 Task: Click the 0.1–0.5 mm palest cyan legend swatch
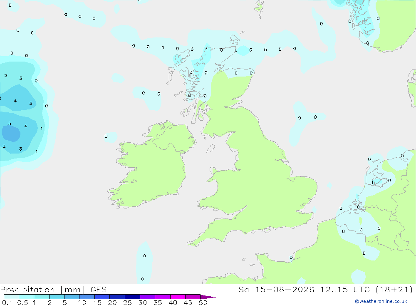pos(11,297)
